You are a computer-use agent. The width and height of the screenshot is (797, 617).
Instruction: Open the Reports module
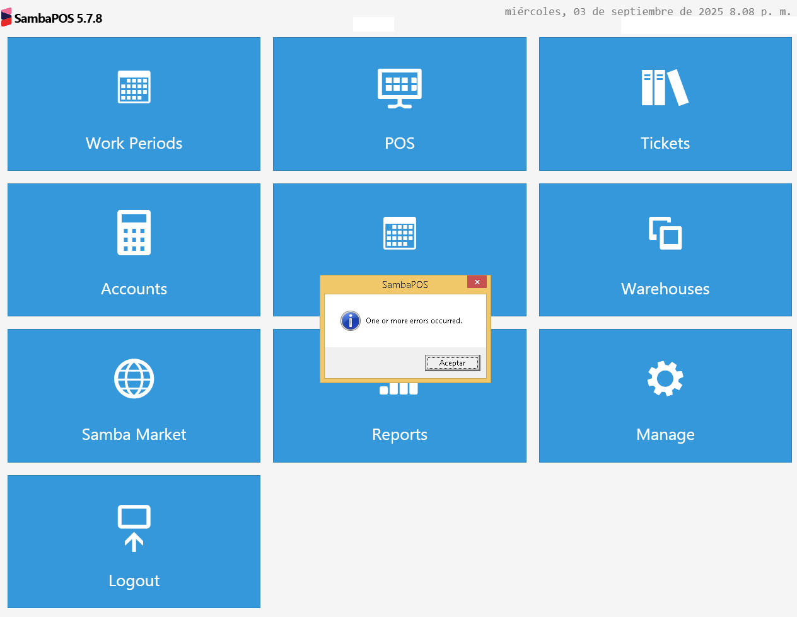[x=399, y=434]
